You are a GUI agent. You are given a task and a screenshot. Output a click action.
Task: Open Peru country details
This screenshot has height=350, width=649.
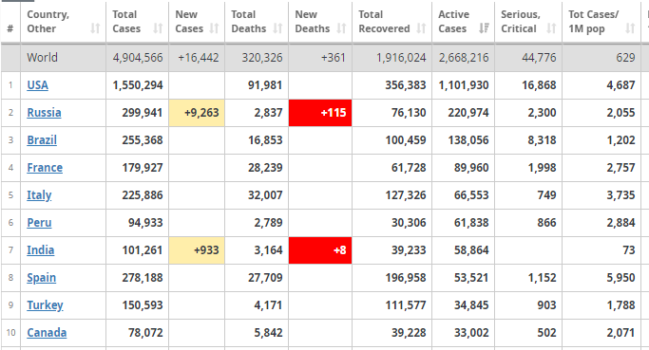(39, 223)
